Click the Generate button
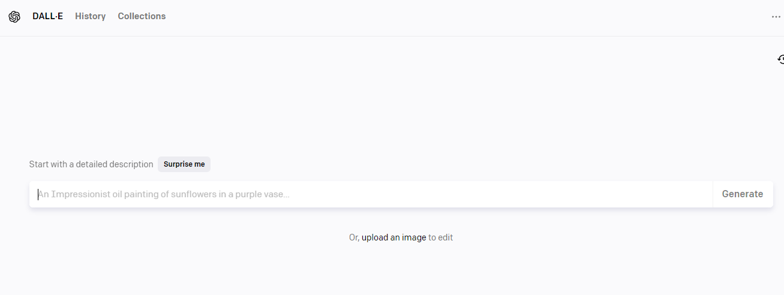The height and width of the screenshot is (295, 784). click(x=743, y=194)
